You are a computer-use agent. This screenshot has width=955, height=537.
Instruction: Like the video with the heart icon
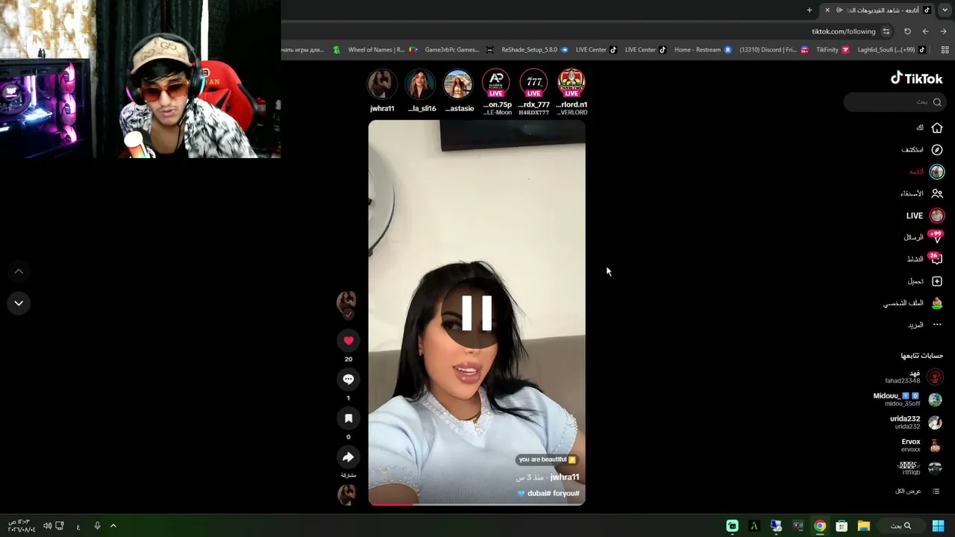click(x=348, y=341)
